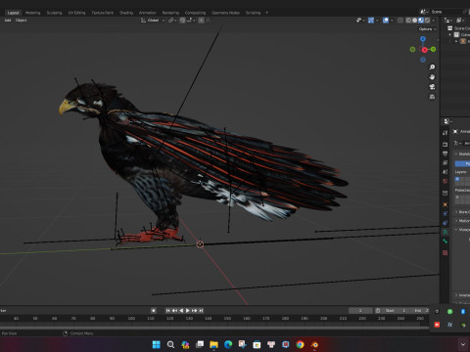The image size is (470, 352).
Task: Click the current frame number field
Action: click(360, 311)
